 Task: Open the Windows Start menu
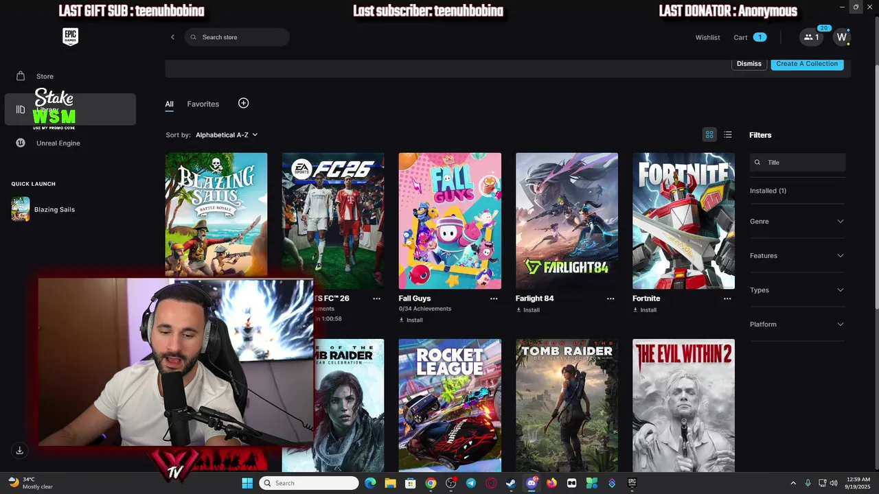(247, 483)
